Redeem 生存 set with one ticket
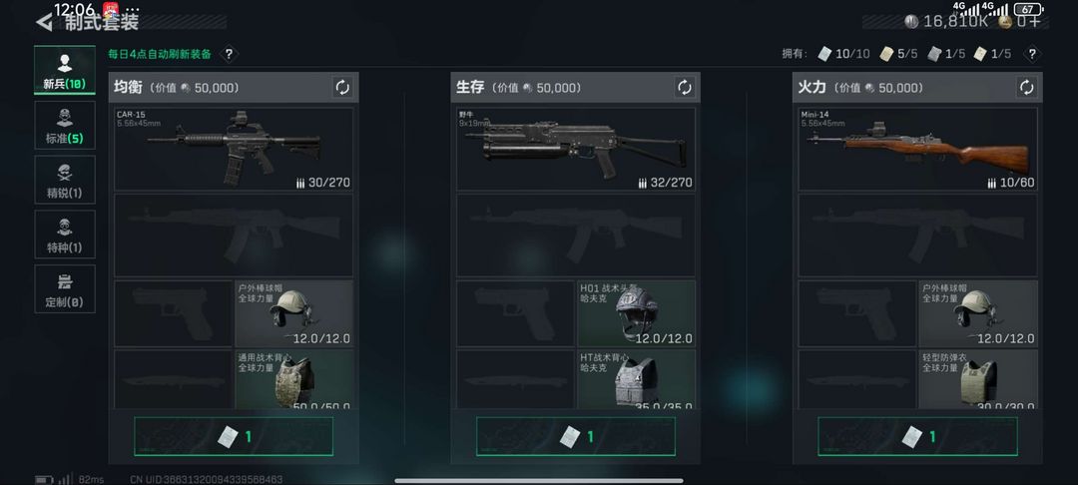The width and height of the screenshot is (1078, 485). 576,436
